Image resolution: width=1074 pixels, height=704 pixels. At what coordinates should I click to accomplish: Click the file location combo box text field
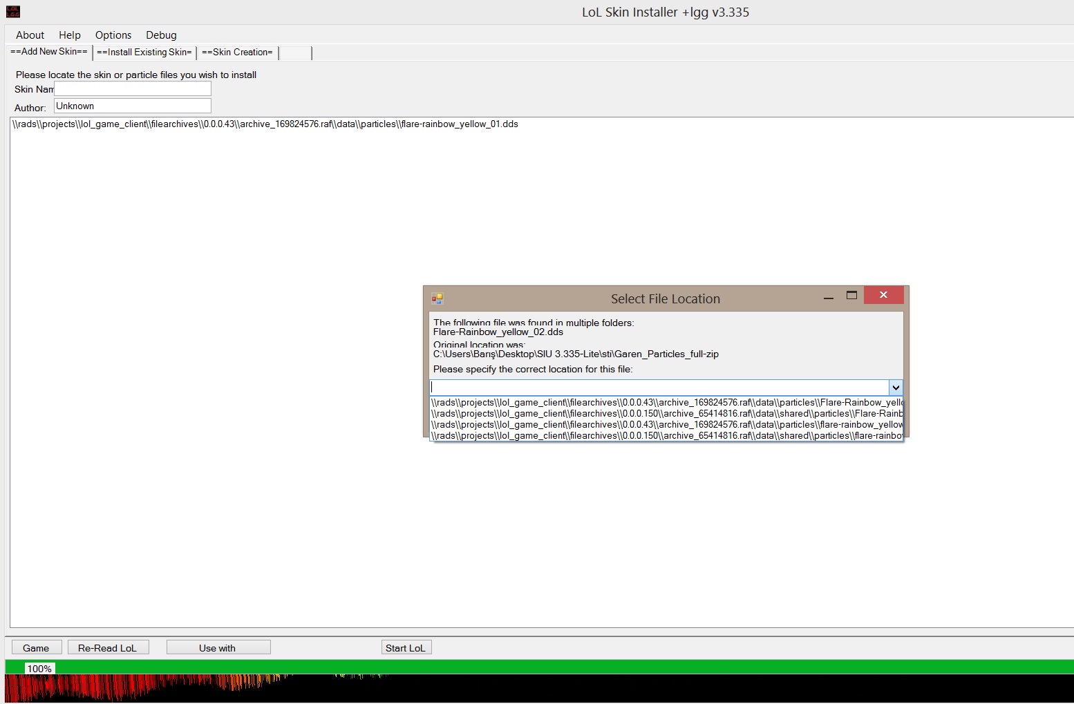click(659, 388)
